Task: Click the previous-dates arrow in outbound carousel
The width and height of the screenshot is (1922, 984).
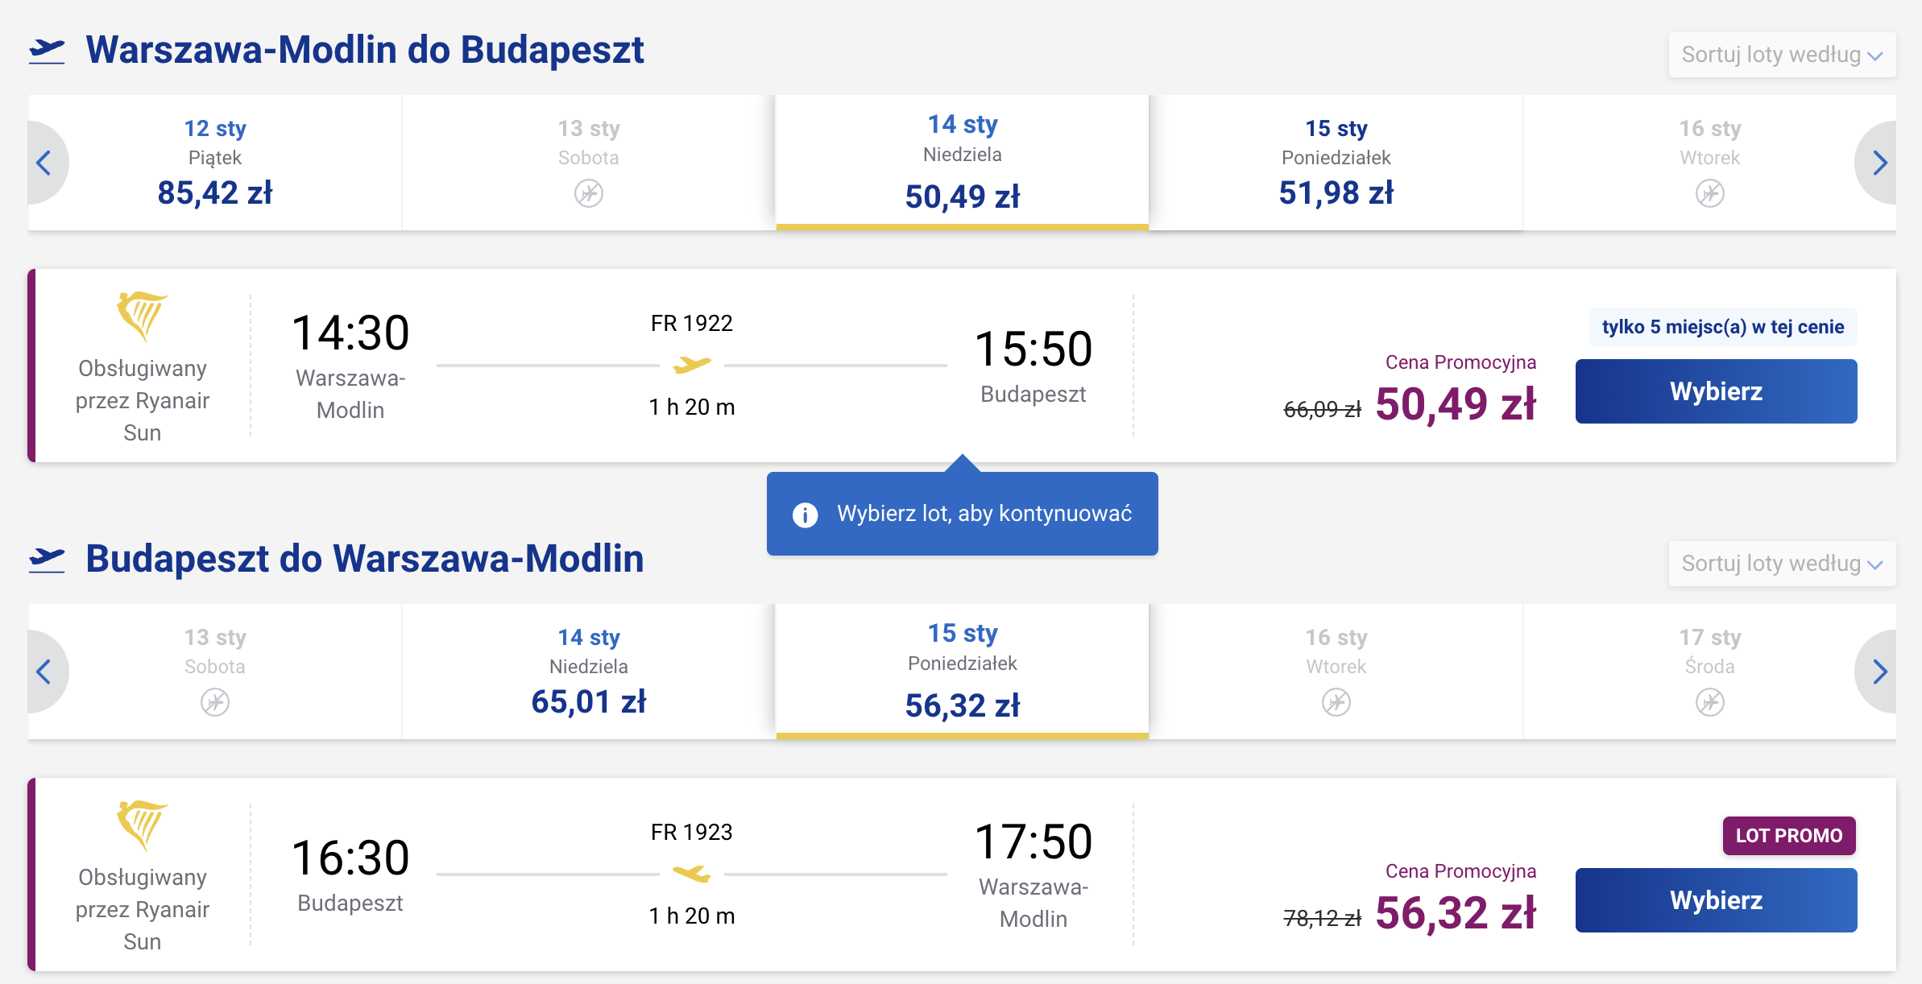Action: pyautogui.click(x=46, y=163)
